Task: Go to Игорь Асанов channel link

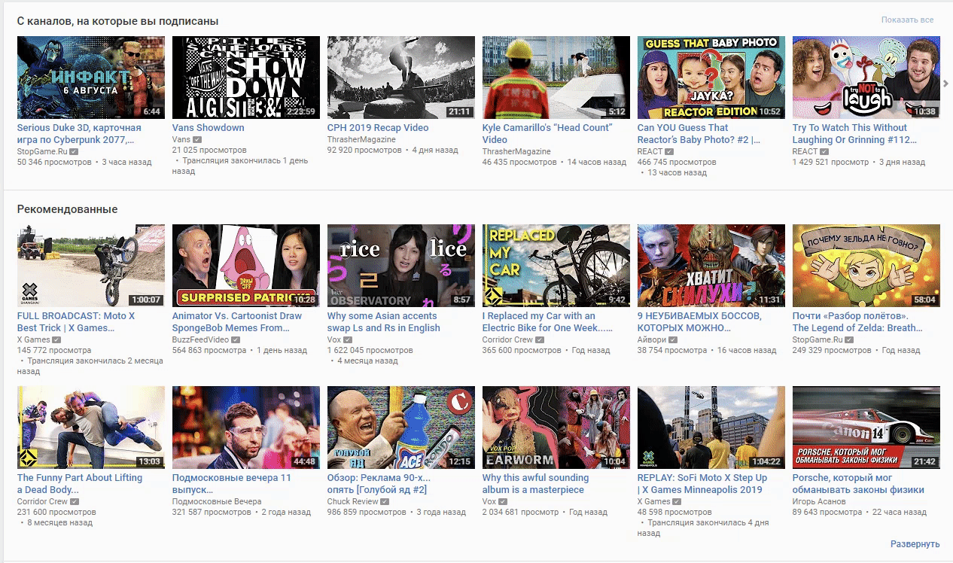Action: [x=819, y=501]
